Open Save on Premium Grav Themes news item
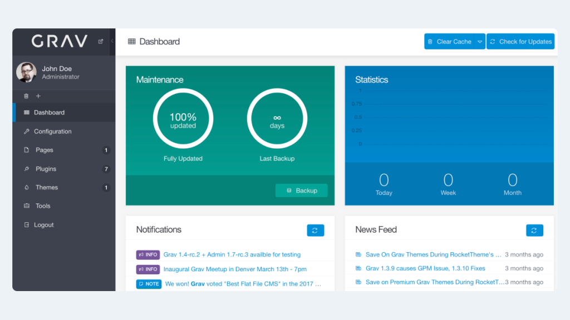 (x=435, y=282)
